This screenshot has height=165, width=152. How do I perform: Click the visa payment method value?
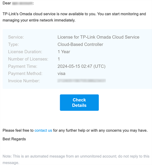click(61, 73)
